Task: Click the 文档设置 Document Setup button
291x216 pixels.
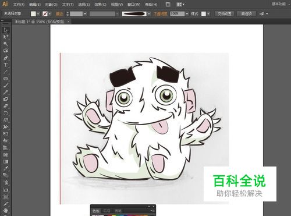Action: coord(225,14)
